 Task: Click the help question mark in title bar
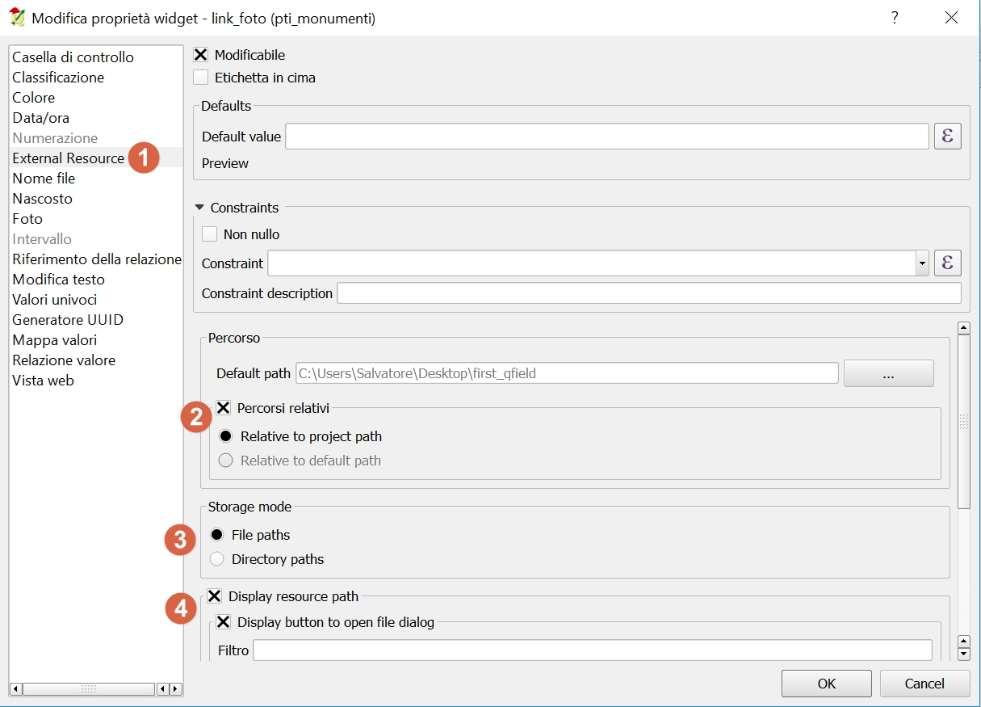pyautogui.click(x=895, y=18)
